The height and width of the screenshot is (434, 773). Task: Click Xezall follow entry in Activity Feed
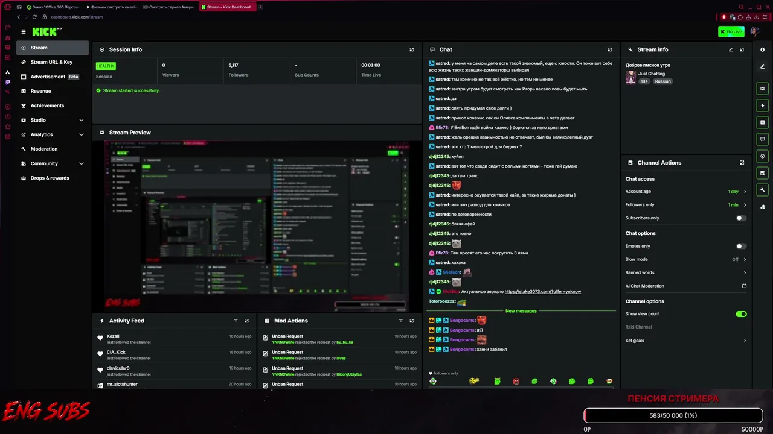tap(175, 339)
